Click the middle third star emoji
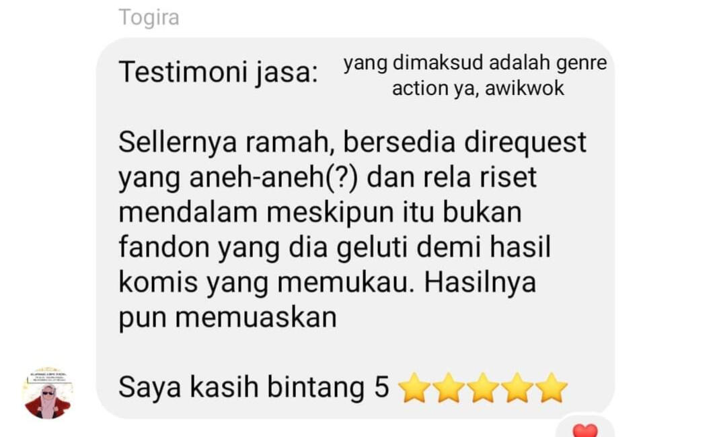 483,388
